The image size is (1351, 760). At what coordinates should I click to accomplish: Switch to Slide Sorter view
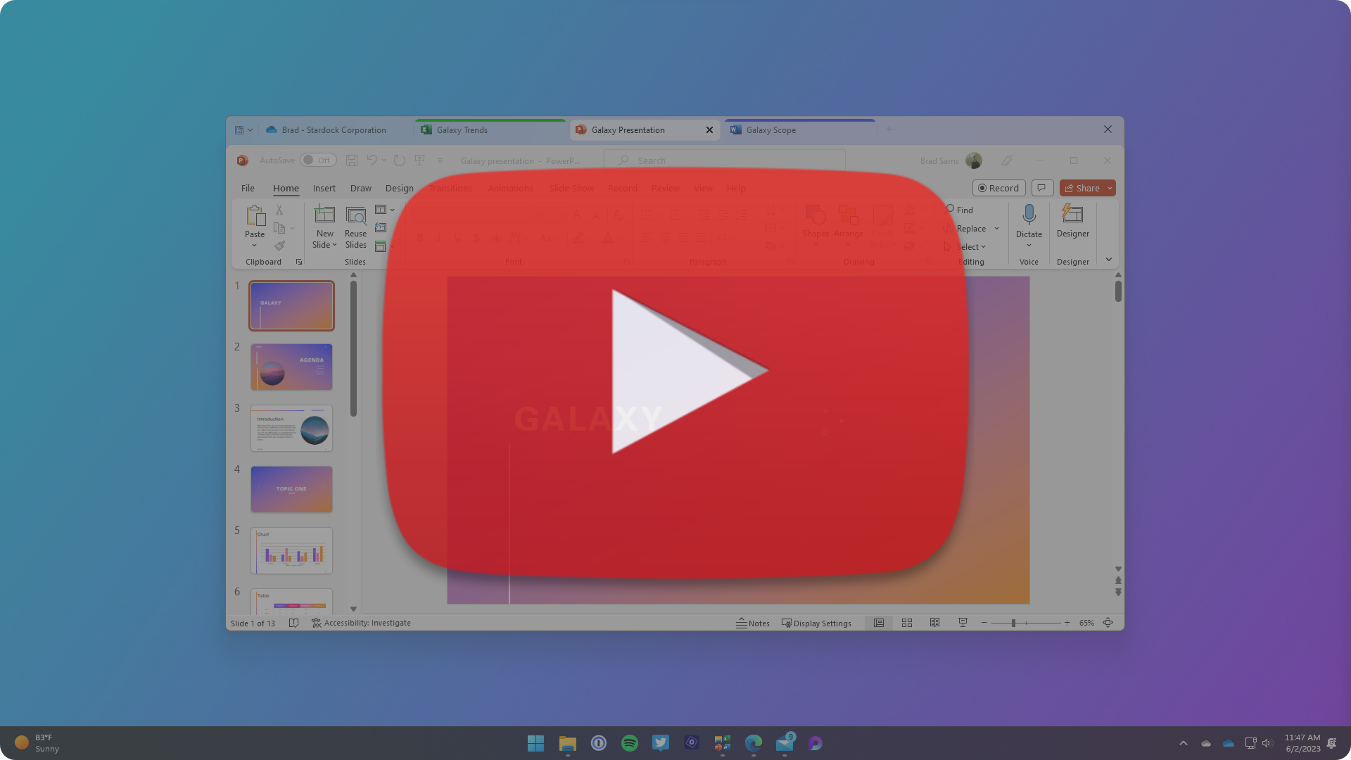[907, 623]
